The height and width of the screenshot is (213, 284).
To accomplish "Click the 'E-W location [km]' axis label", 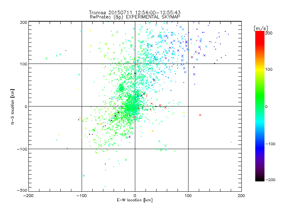I will (x=135, y=200).
